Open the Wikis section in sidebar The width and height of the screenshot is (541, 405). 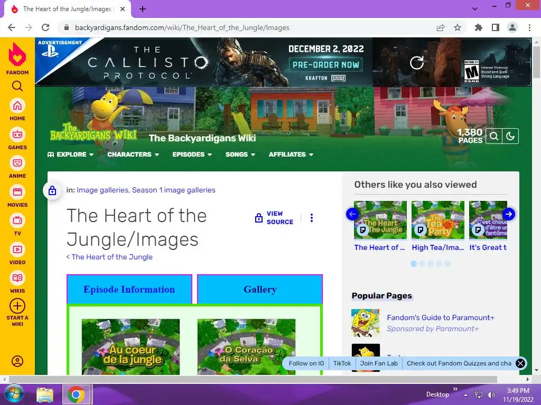[x=17, y=283]
